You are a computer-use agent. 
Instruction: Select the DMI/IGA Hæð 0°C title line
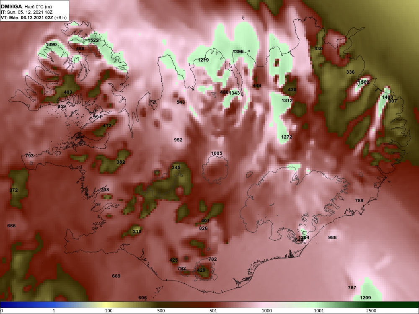[x=26, y=7]
